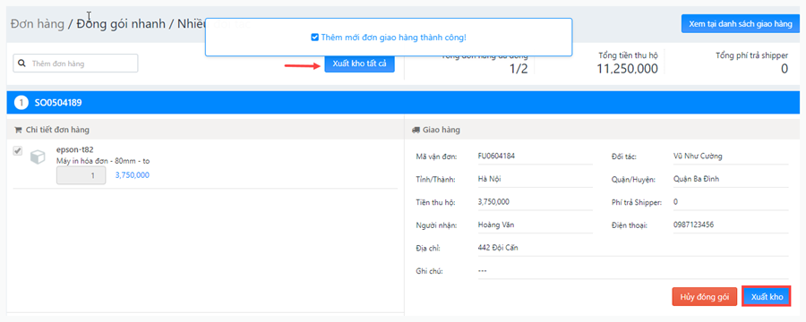Click the 'Chi tiết đơn hàng' panel header
The image size is (806, 322).
pyautogui.click(x=205, y=130)
